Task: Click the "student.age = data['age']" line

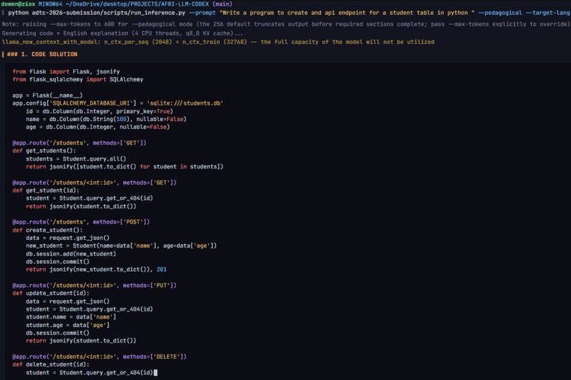Action: 67,325
